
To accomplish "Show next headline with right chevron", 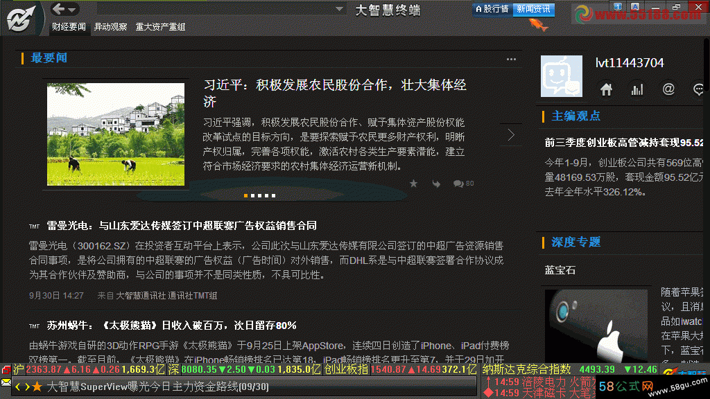I will [511, 135].
